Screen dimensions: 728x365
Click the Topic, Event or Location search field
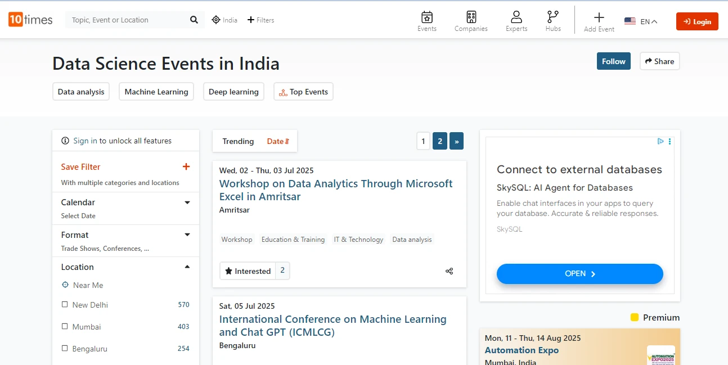pyautogui.click(x=127, y=20)
